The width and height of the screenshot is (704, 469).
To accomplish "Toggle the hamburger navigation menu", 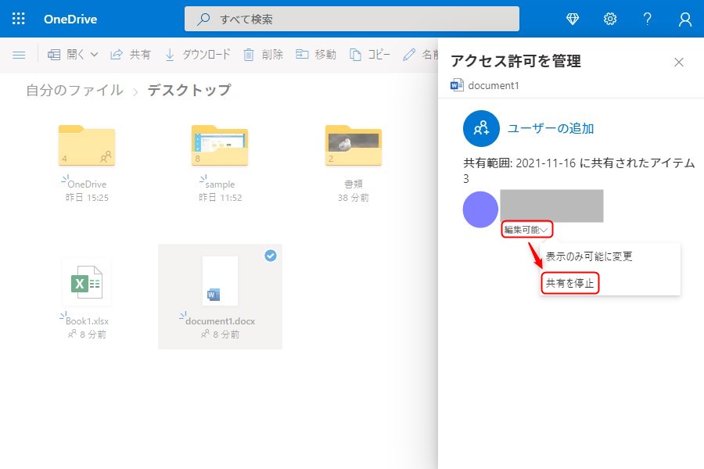I will point(19,55).
